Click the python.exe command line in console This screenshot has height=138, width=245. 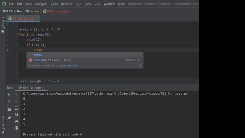(x=105, y=94)
